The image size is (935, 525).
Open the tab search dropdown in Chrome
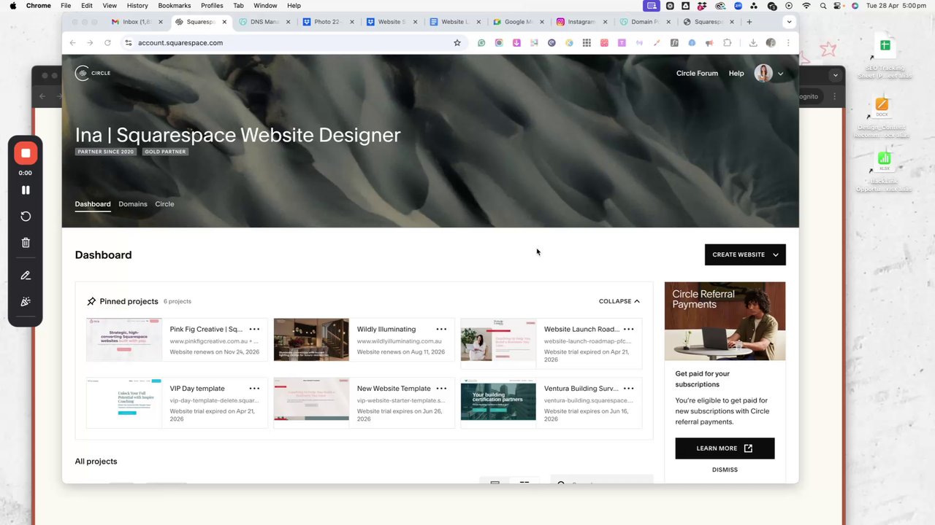789,22
